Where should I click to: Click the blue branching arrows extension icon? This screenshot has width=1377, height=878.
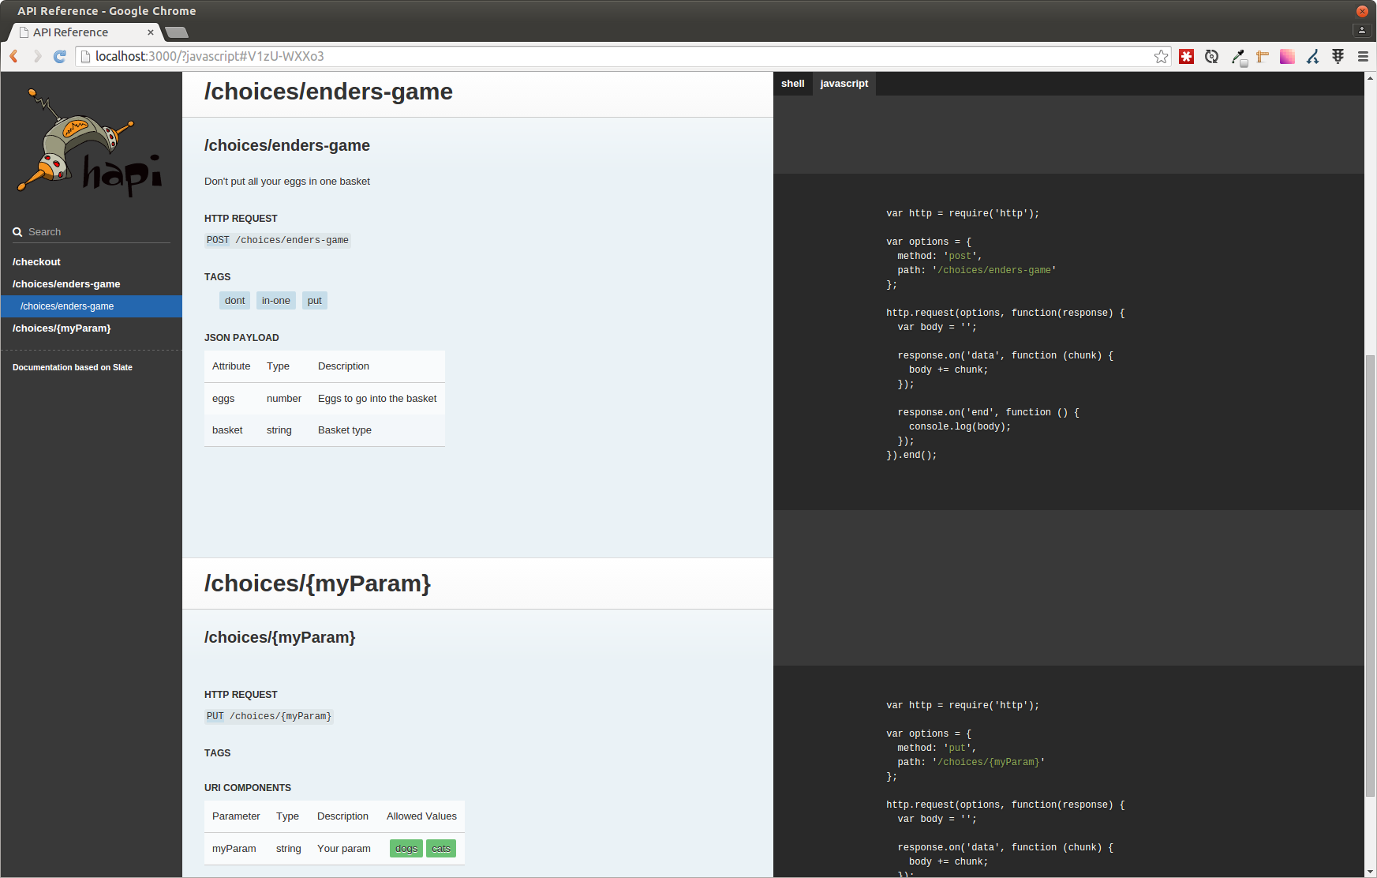pos(1312,56)
